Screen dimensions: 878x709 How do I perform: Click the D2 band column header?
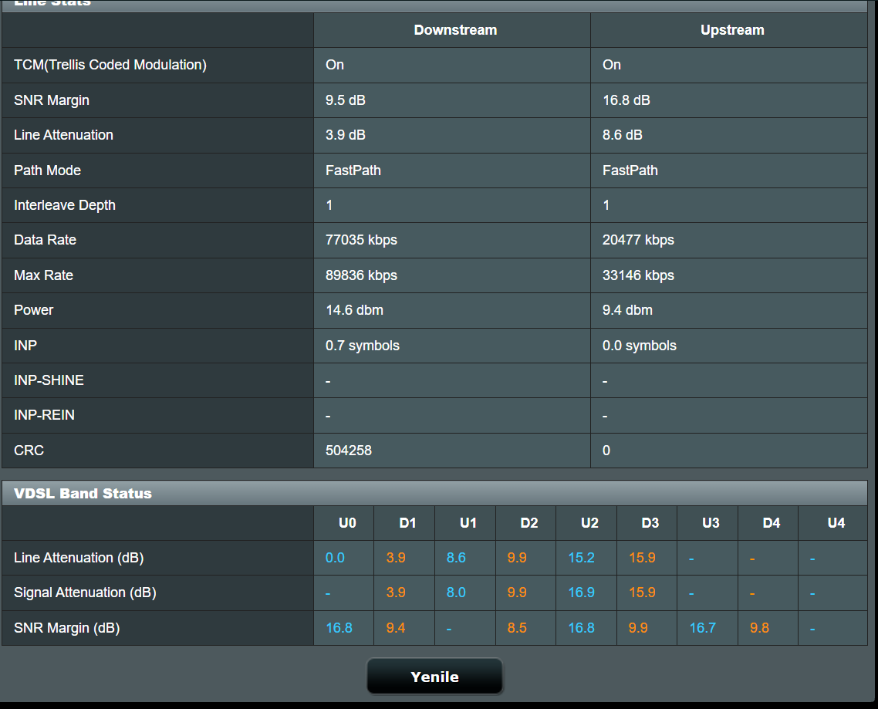pos(529,522)
